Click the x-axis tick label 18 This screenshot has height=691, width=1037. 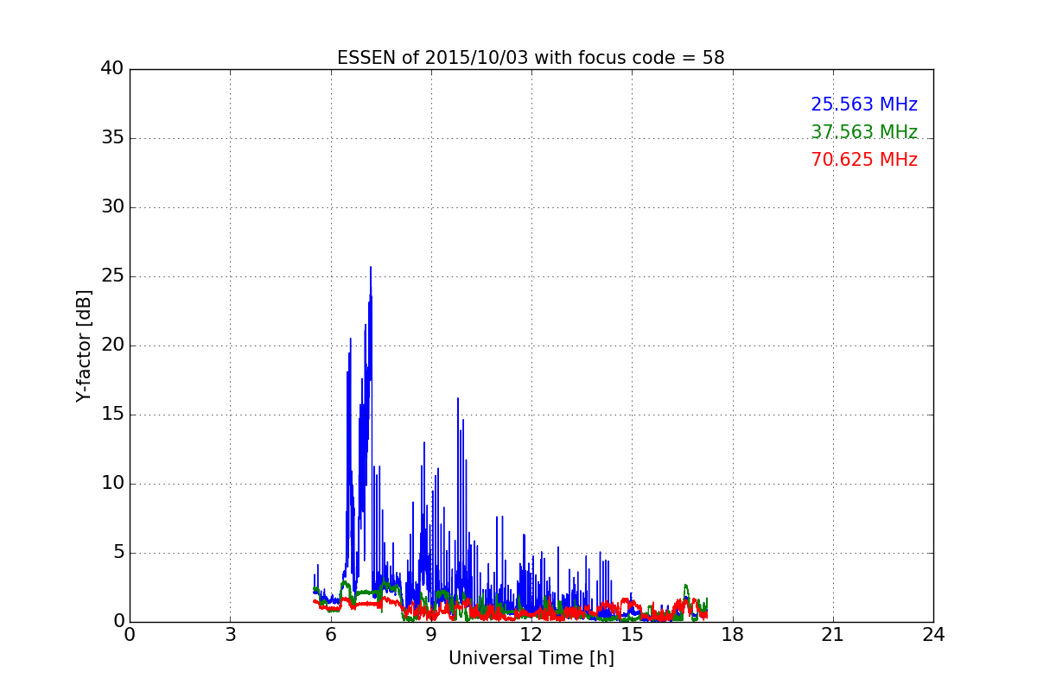[732, 634]
